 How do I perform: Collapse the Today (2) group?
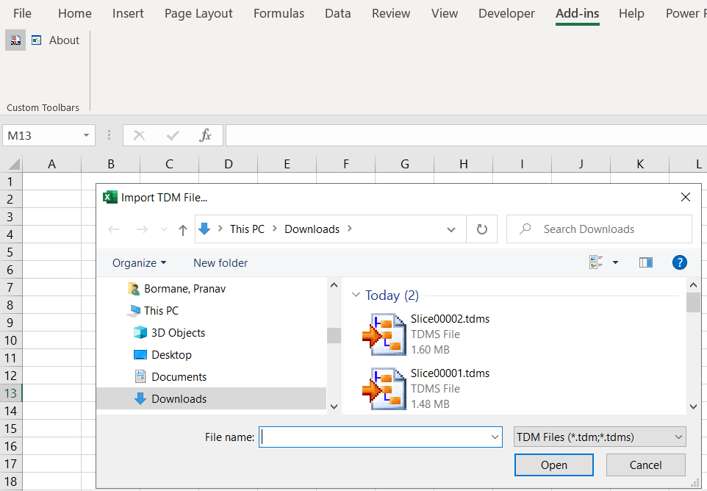point(356,295)
